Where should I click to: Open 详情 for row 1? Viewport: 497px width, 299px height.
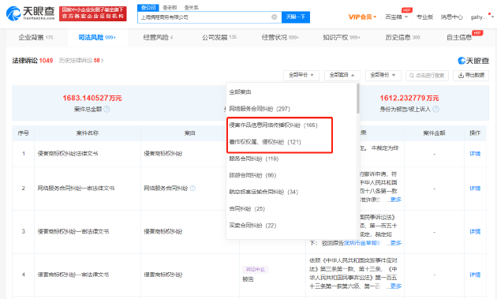475,154
